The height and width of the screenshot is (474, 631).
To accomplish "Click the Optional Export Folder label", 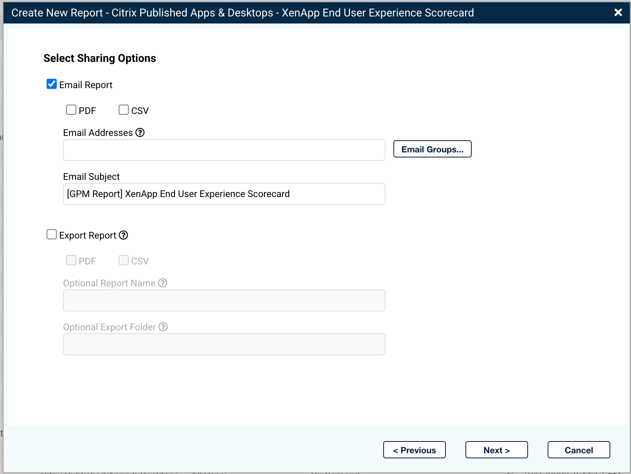I will [x=110, y=327].
